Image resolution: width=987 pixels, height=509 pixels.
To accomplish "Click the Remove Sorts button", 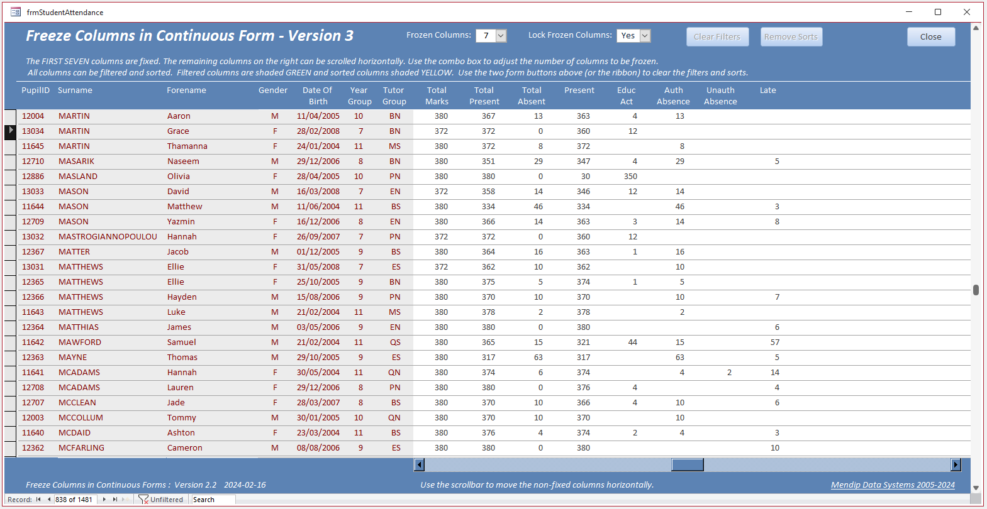I will point(791,37).
